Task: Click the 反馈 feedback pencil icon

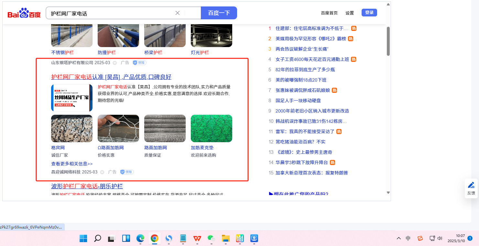Action: [471, 185]
